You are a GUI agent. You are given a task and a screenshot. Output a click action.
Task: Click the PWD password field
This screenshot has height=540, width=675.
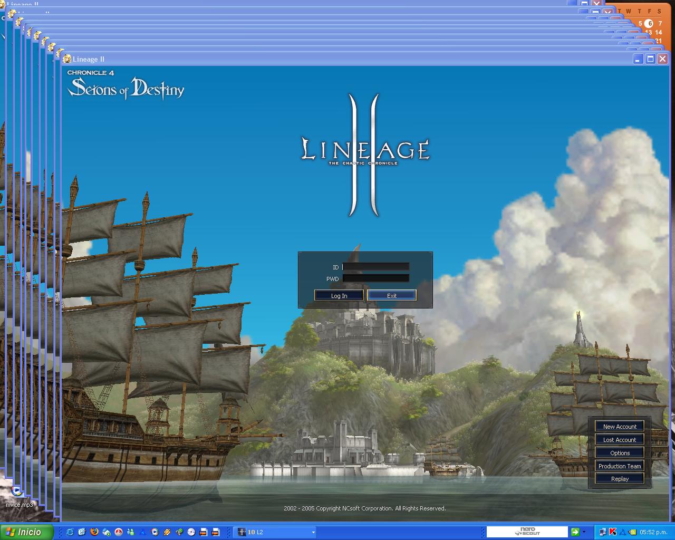coord(376,278)
